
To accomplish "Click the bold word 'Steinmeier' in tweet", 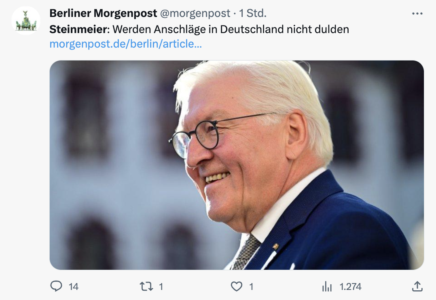I will (78, 29).
